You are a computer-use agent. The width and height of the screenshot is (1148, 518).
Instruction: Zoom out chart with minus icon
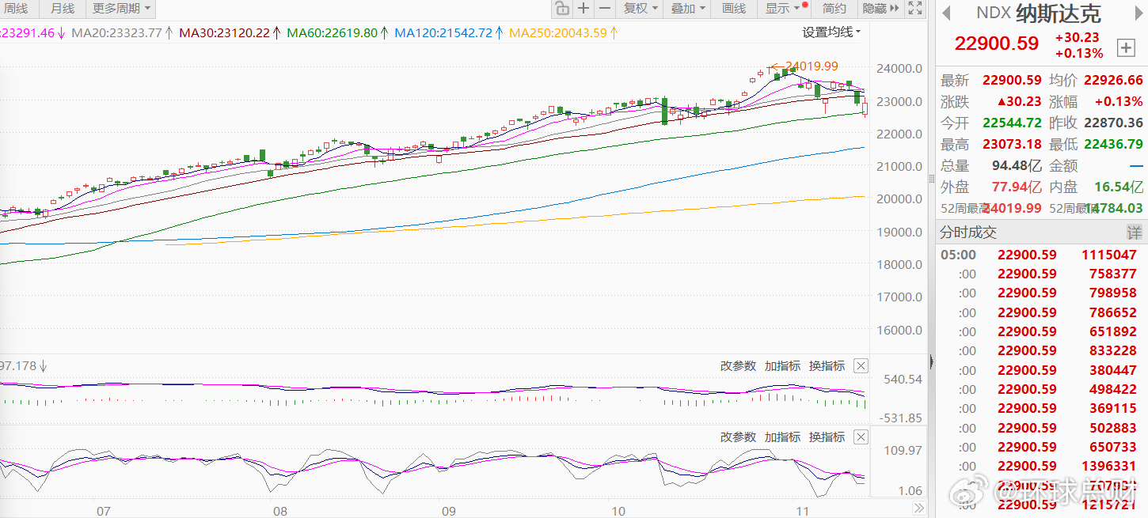(605, 9)
